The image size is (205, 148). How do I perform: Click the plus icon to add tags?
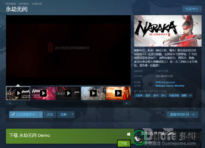(190, 95)
